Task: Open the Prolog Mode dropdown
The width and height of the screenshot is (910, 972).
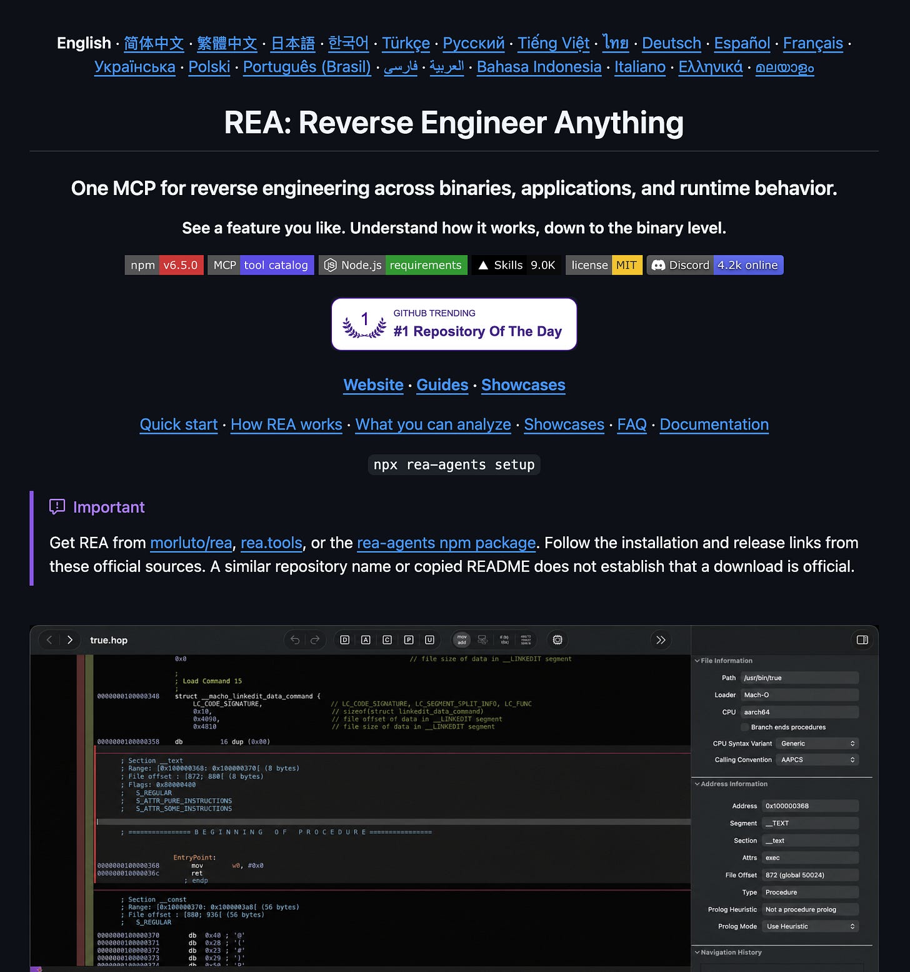Action: coord(811,926)
